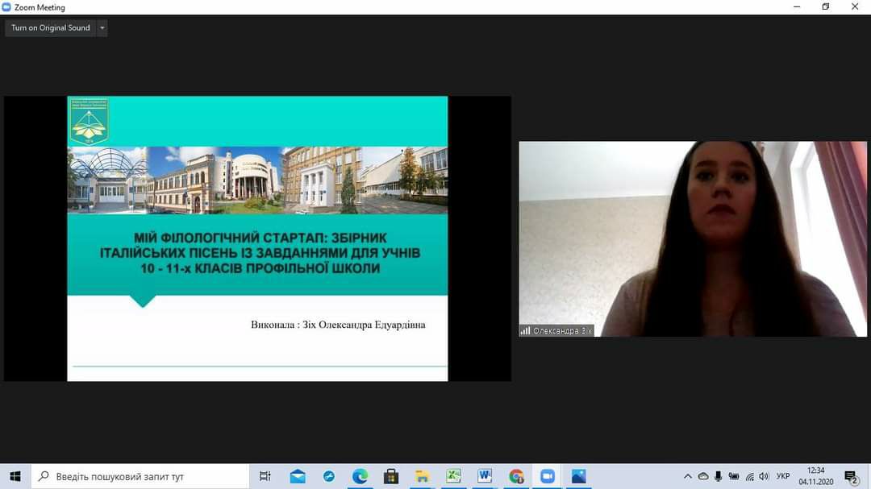Image resolution: width=871 pixels, height=489 pixels.
Task: Open File Explorer from the taskbar
Action: pyautogui.click(x=422, y=476)
